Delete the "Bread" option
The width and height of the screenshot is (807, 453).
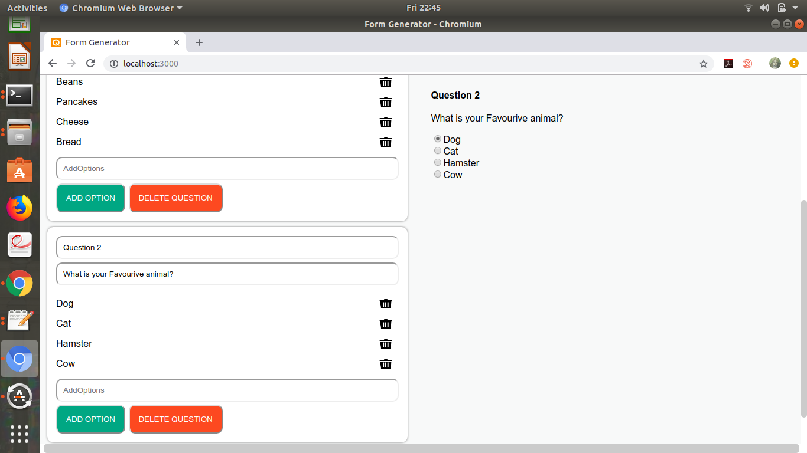[386, 143]
